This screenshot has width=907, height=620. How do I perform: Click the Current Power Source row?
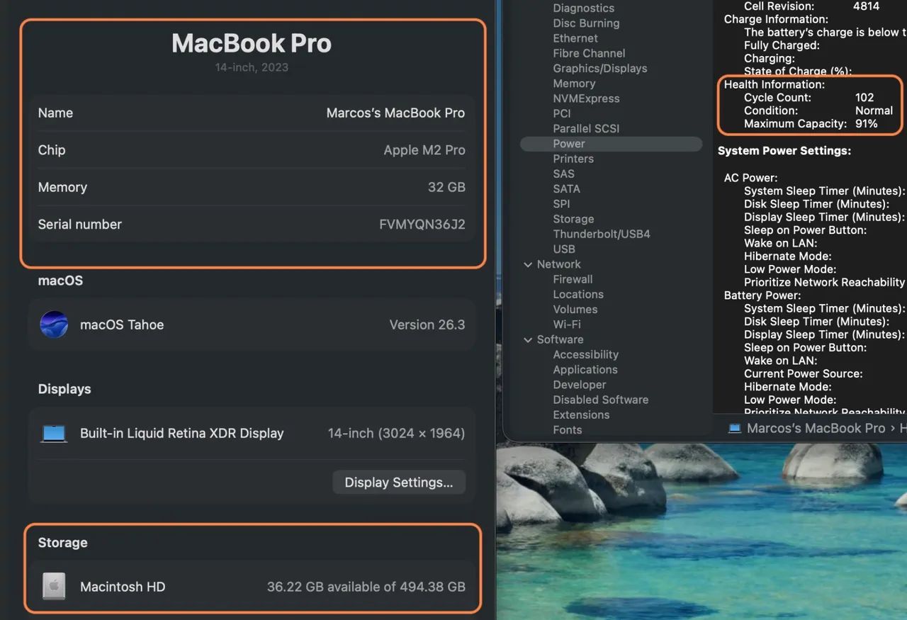804,373
